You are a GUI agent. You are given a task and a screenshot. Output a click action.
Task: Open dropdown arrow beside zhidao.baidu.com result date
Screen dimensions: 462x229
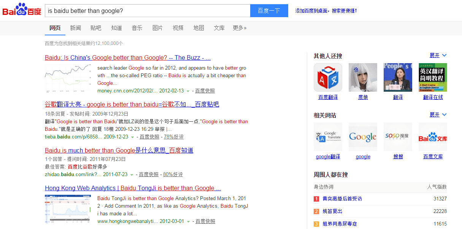[132, 175]
